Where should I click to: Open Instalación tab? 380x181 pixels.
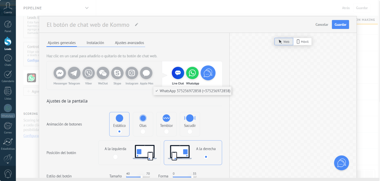95,43
